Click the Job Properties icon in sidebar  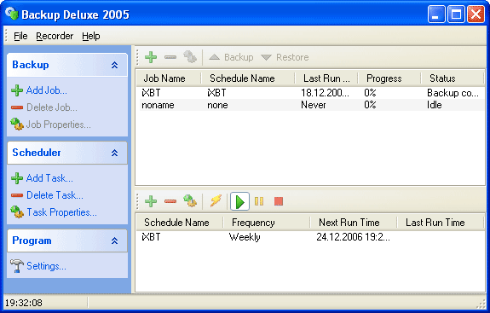point(17,125)
